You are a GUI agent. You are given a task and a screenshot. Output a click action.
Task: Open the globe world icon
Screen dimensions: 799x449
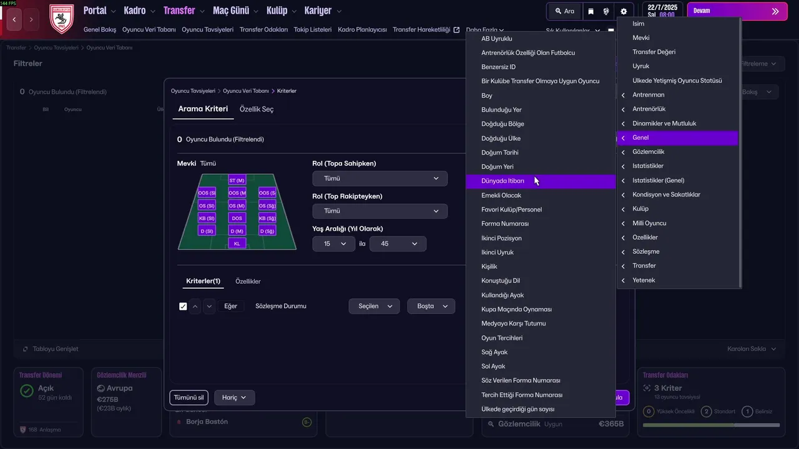tap(606, 11)
